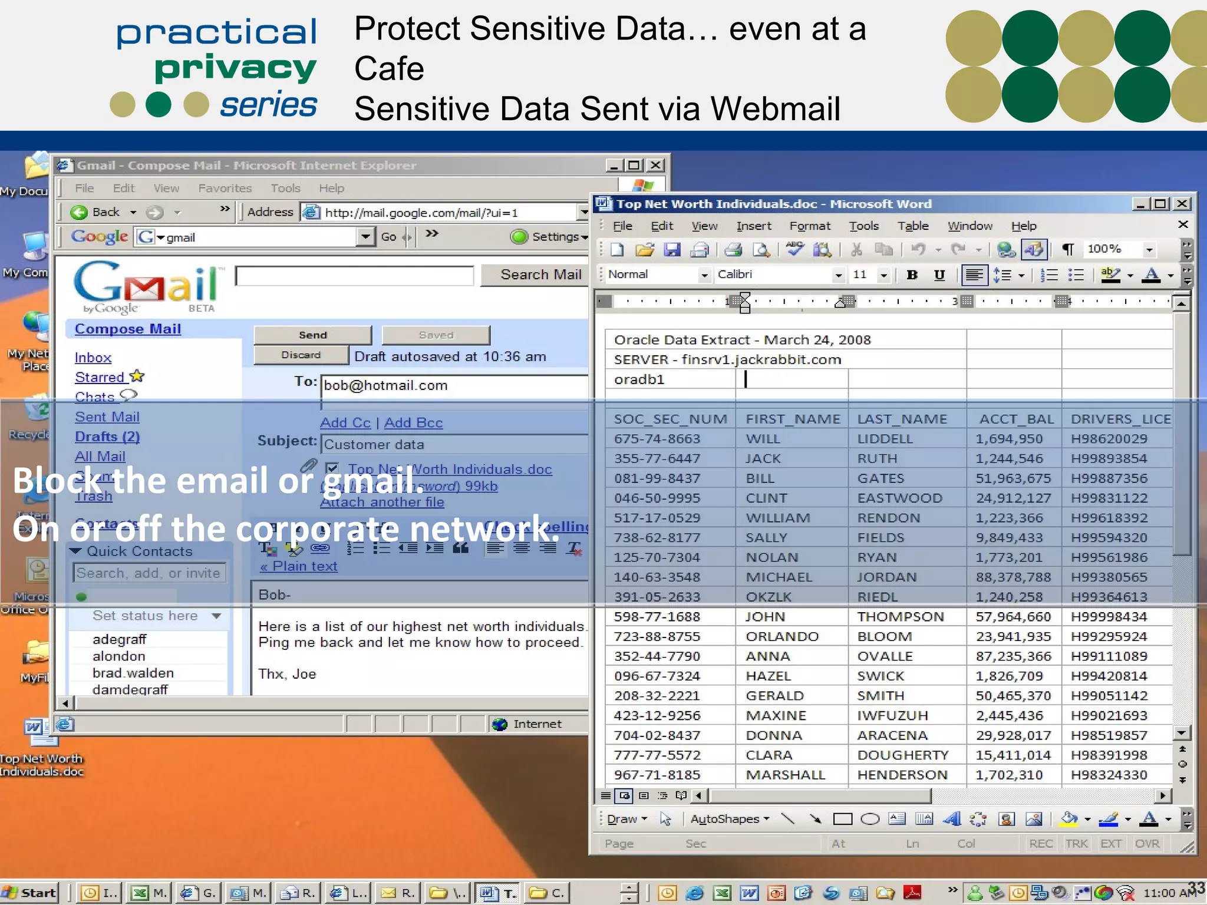Click the Insert Diagram icon in Drawing toolbar
This screenshot has height=905, width=1207.
point(978,819)
